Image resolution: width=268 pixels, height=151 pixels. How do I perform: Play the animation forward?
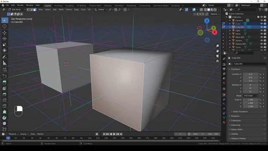tap(114, 134)
